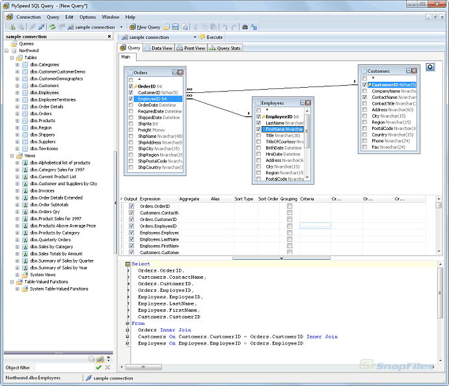Check the OrderDate field in Orders table
The image size is (449, 386).
[x=131, y=105]
